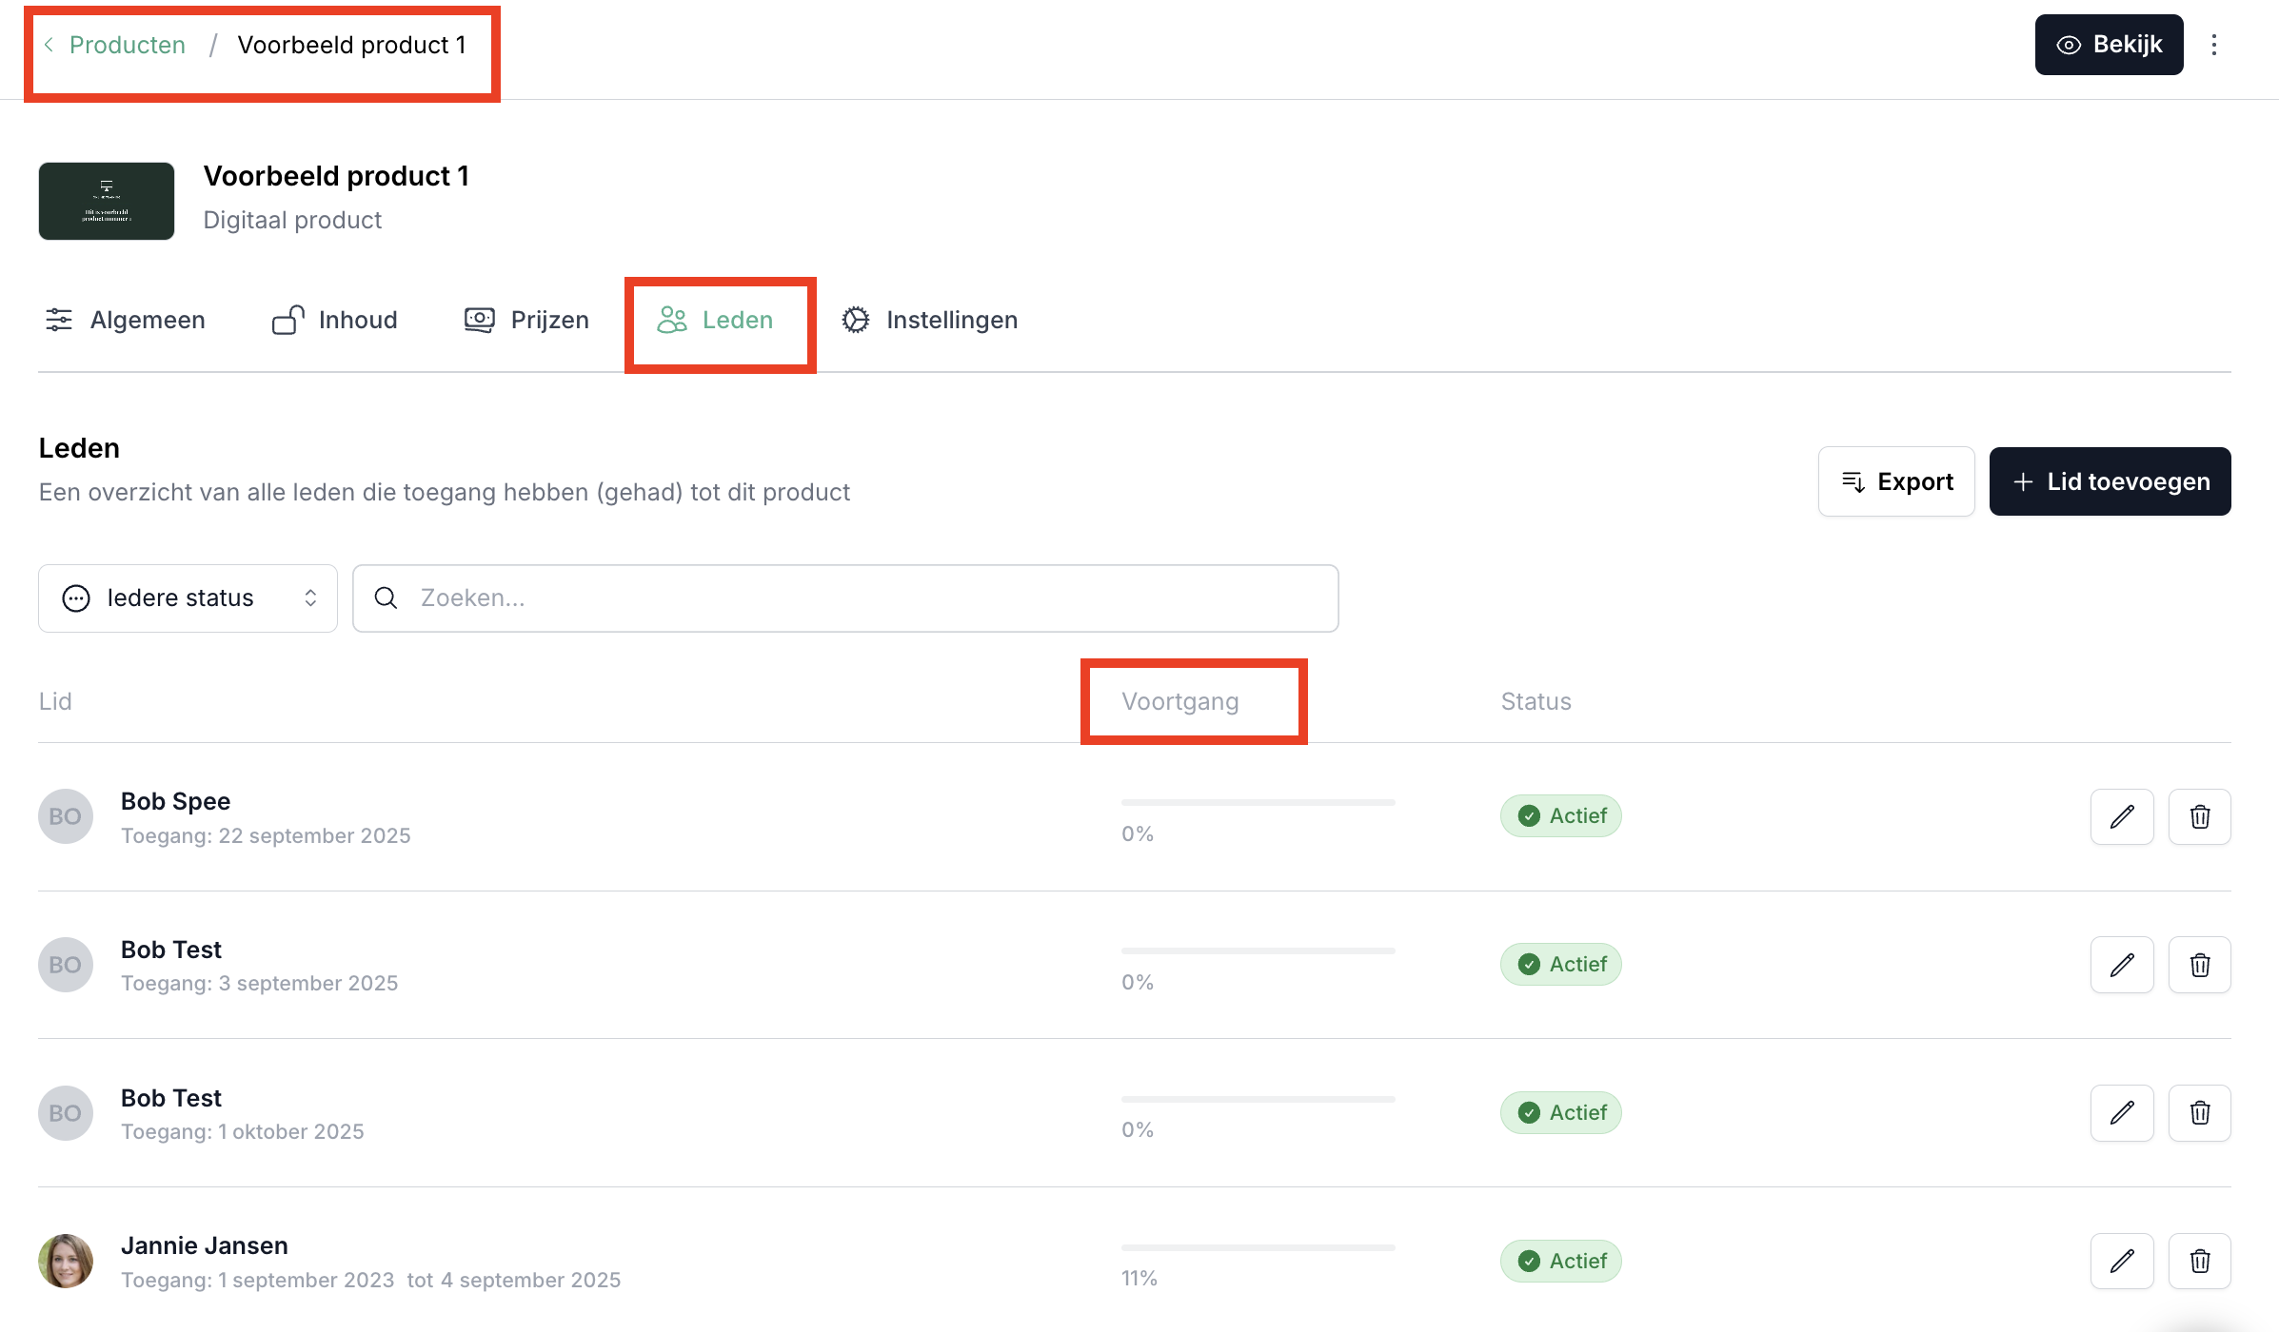
Task: Click the magnifier icon in the search field
Action: (x=386, y=597)
